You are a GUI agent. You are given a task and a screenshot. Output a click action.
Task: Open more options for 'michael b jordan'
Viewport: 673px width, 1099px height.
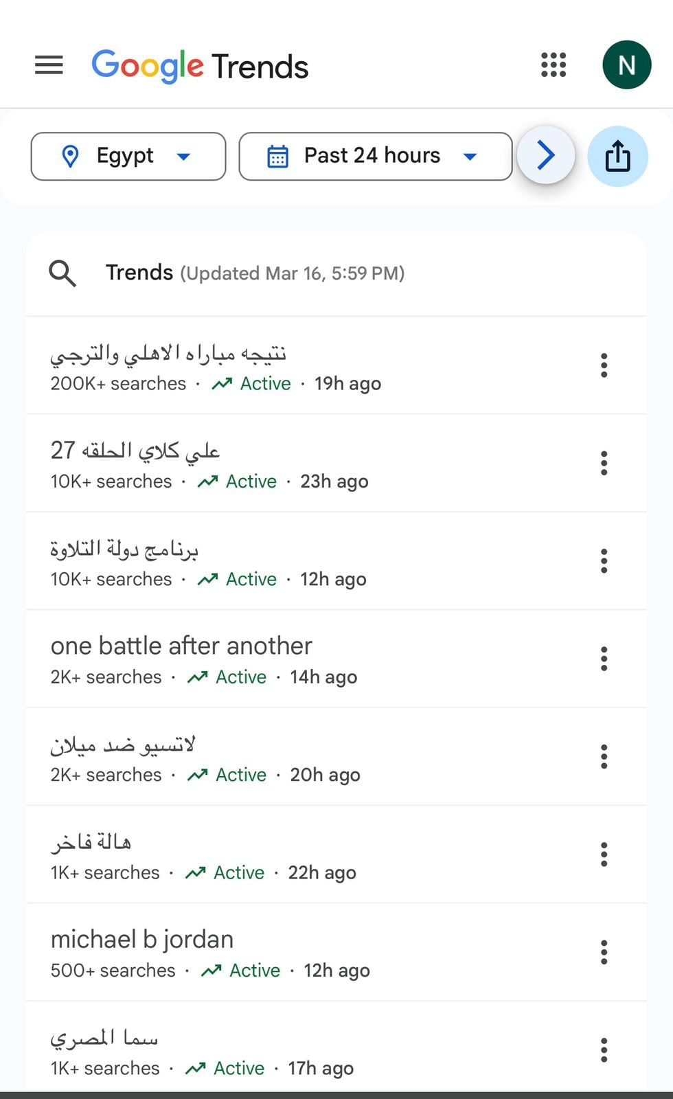pyautogui.click(x=604, y=952)
